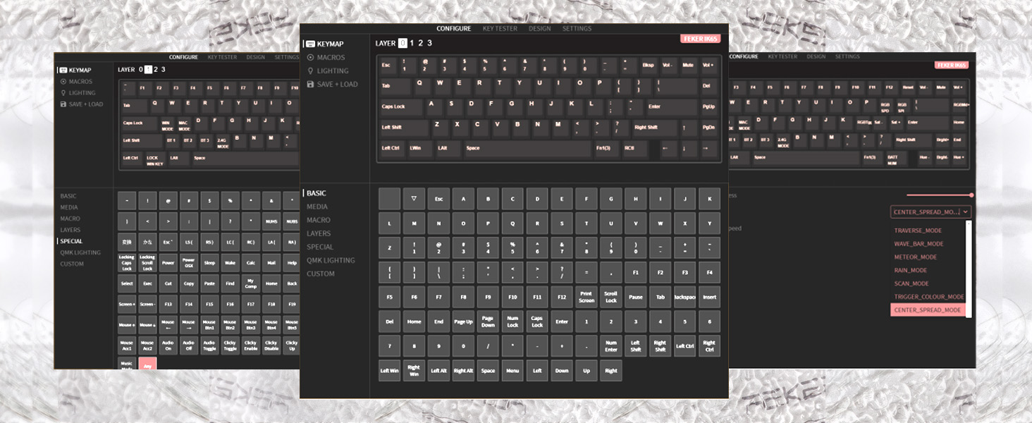Choose TRIGGER_COLOUR_MODE from the effect list
1032x423 pixels.
tap(928, 297)
